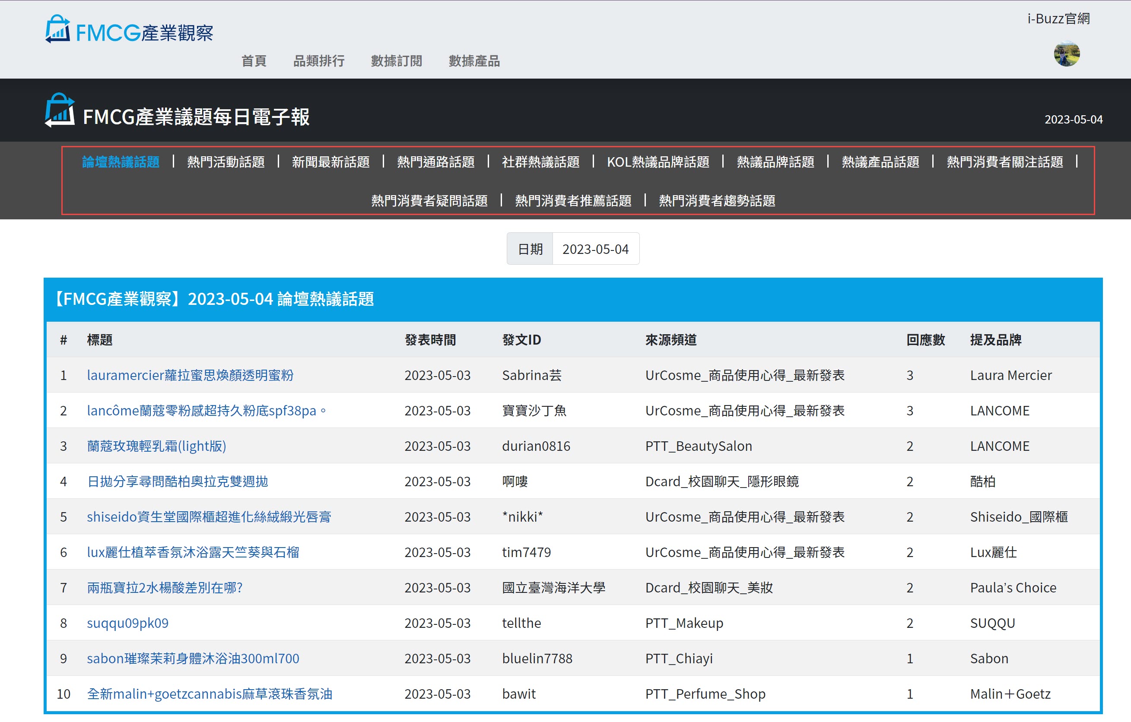Click the brand cell Lux麗仕
This screenshot has height=722, width=1131.
click(x=993, y=552)
